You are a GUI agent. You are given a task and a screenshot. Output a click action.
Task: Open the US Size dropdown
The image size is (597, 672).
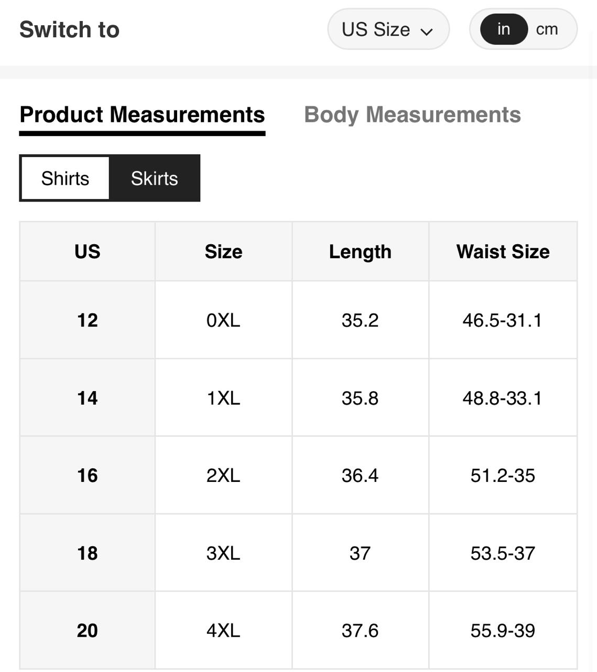[388, 29]
